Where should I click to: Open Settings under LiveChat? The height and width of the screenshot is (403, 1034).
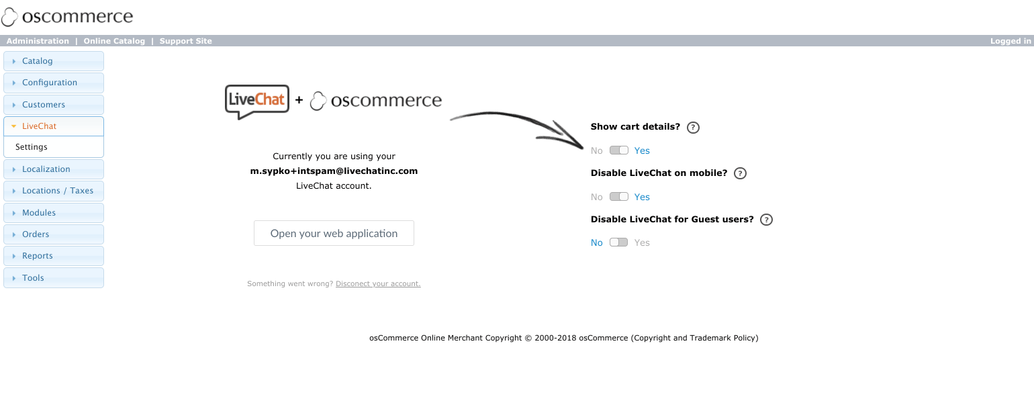tap(32, 147)
